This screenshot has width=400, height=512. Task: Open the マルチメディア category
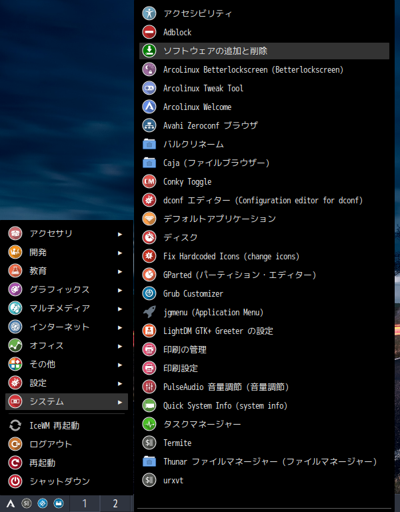coord(67,308)
